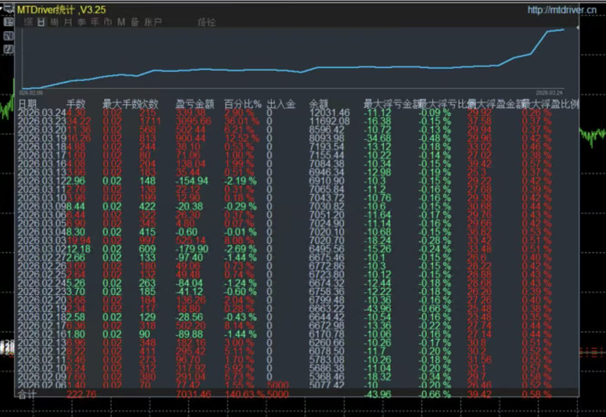The image size is (606, 417).
Task: Select the 2026.02.19 date cell
Action: 42,309
